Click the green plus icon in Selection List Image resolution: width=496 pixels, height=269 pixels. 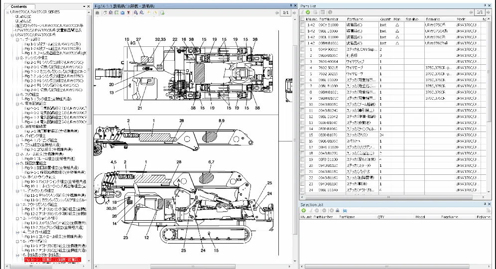coord(303,210)
